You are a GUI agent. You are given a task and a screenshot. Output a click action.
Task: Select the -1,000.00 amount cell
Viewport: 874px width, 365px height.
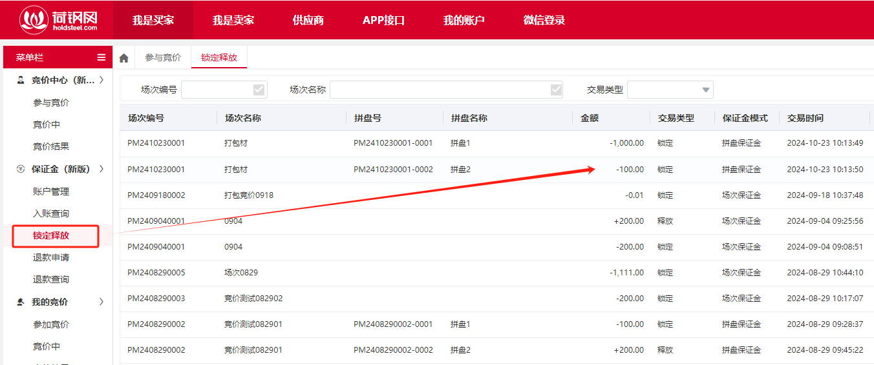point(626,143)
